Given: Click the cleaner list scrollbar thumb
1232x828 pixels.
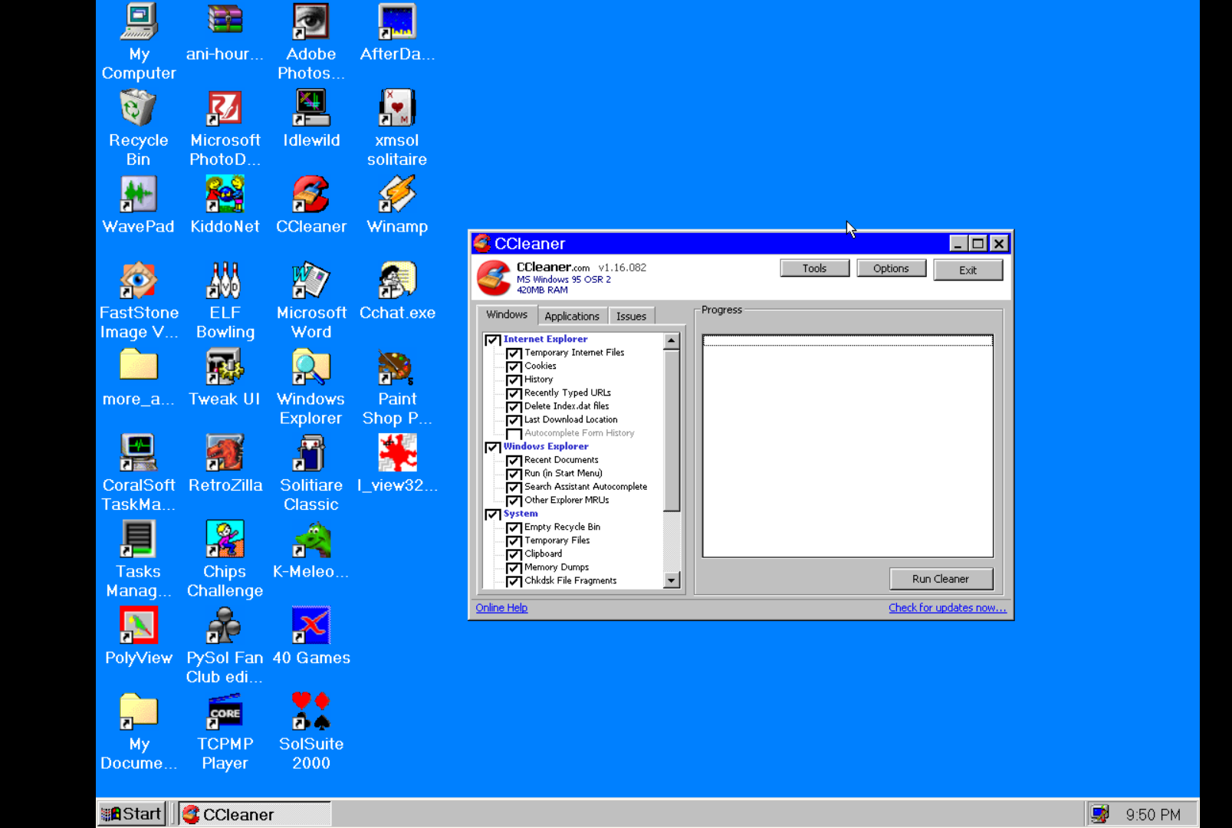Looking at the screenshot, I should tap(672, 430).
